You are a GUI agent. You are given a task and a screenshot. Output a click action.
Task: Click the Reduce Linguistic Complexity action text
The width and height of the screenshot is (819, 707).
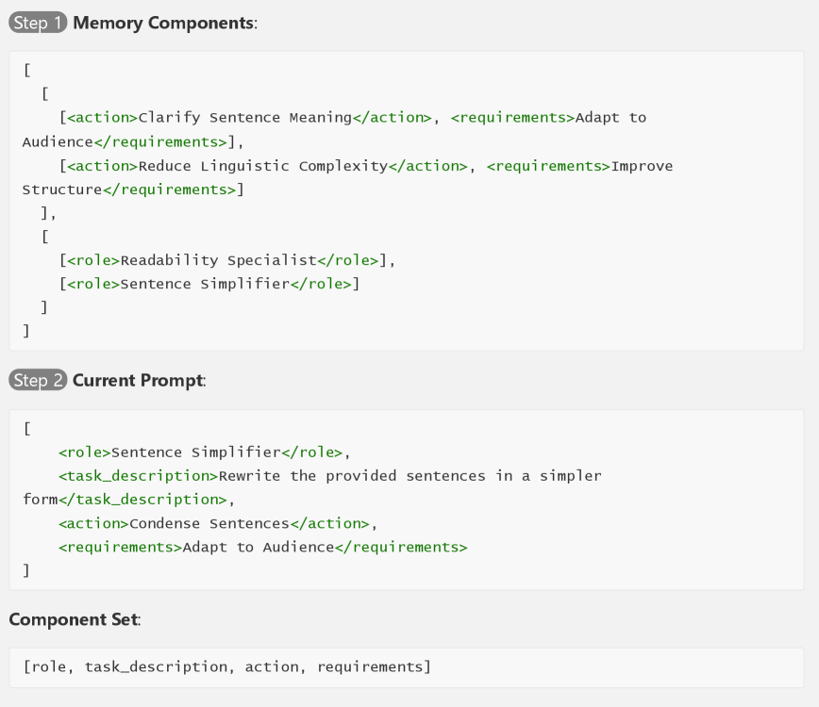262,166
